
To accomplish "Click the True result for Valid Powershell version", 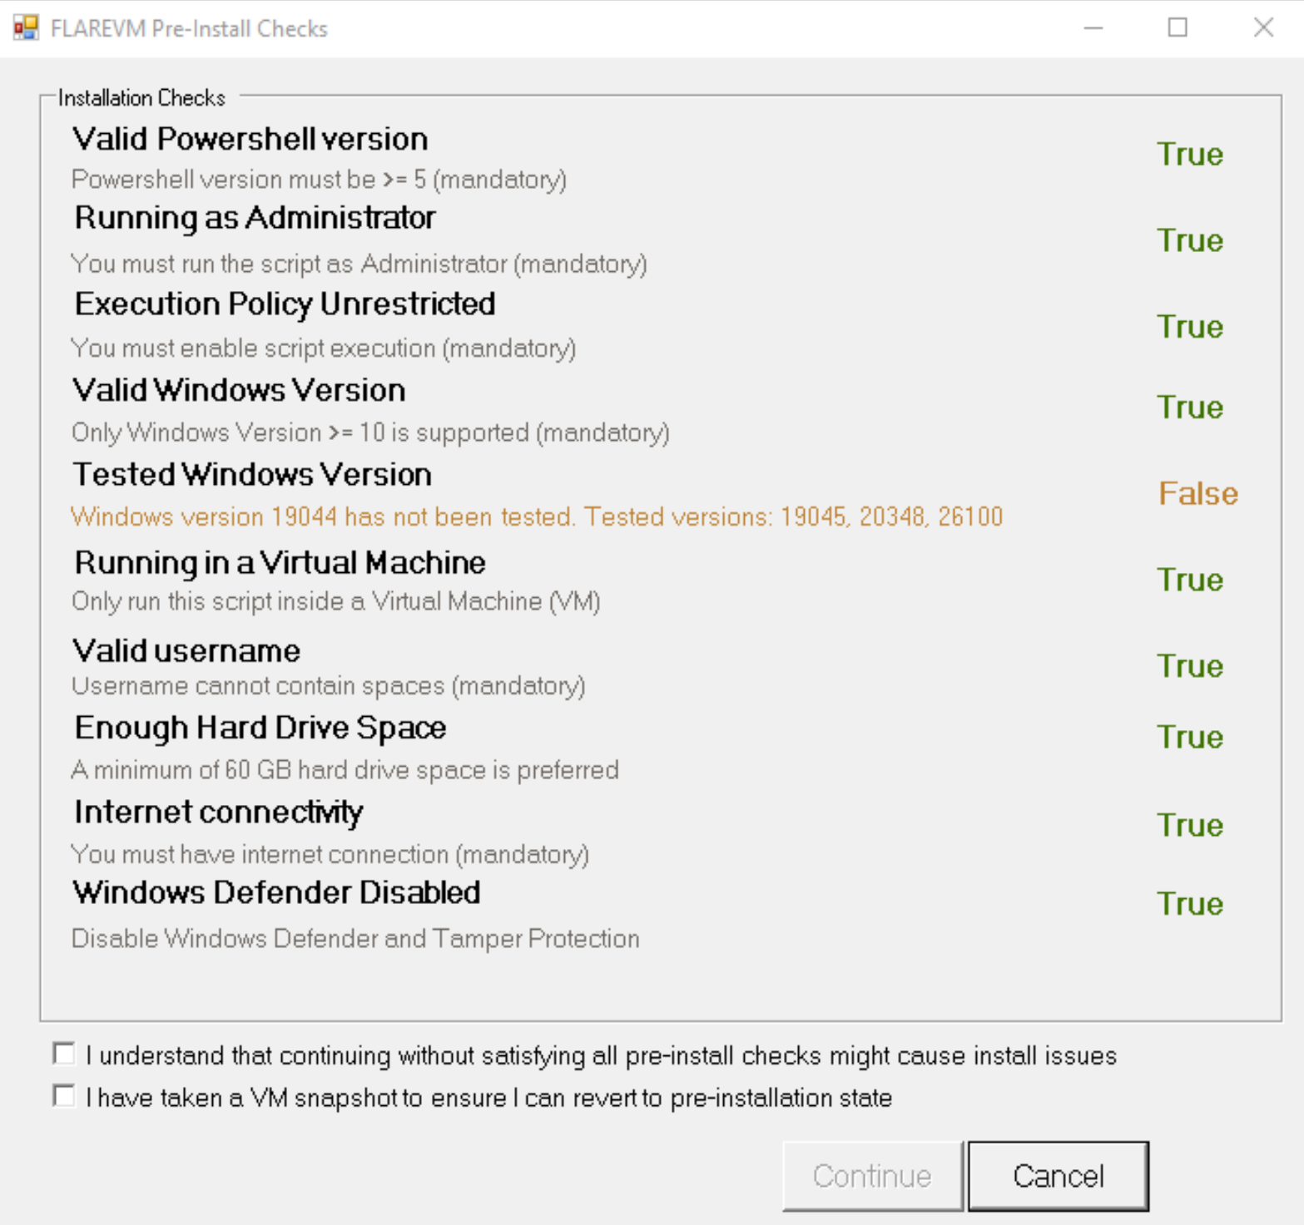I will pyautogui.click(x=1190, y=155).
